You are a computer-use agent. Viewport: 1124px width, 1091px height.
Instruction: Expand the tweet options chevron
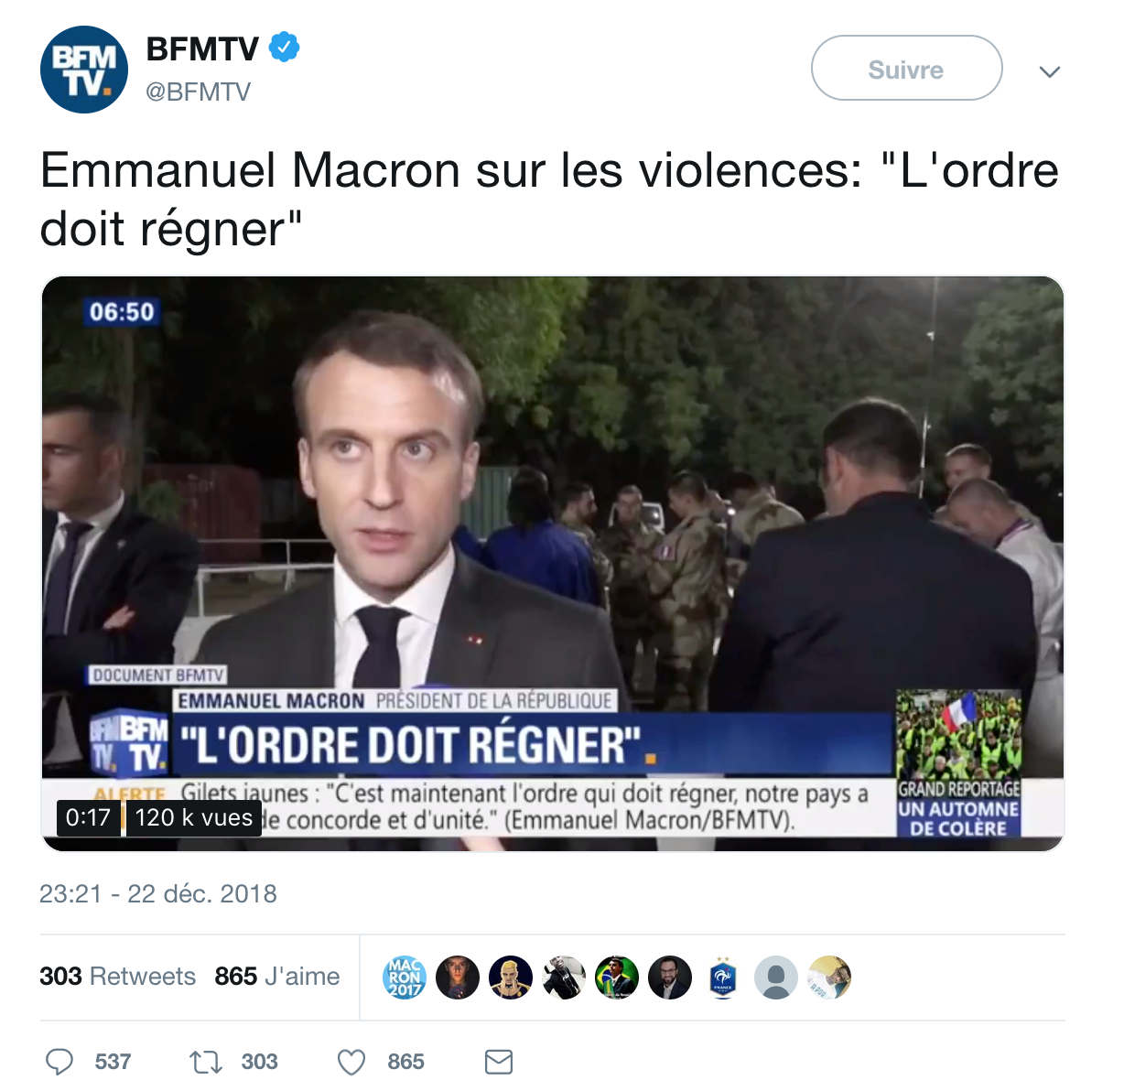click(x=1050, y=71)
